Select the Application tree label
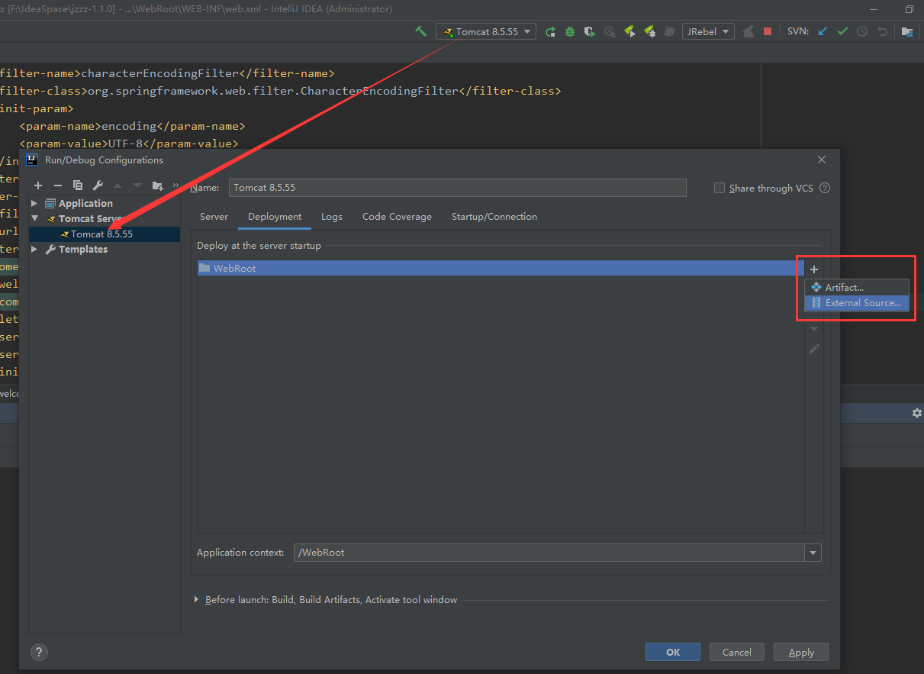Image resolution: width=924 pixels, height=674 pixels. click(x=85, y=203)
